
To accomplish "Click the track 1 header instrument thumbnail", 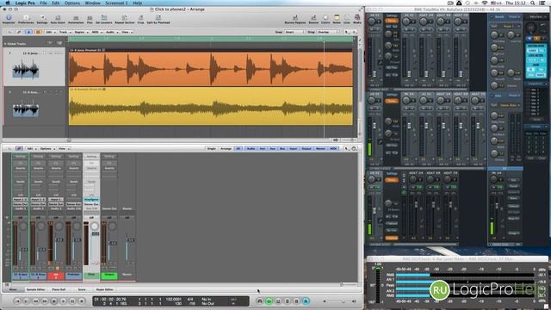I will 25,69.
